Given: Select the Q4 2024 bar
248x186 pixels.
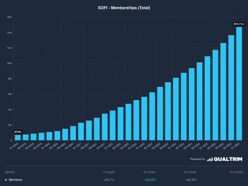Looking at the screenshot, I should pos(199,101).
